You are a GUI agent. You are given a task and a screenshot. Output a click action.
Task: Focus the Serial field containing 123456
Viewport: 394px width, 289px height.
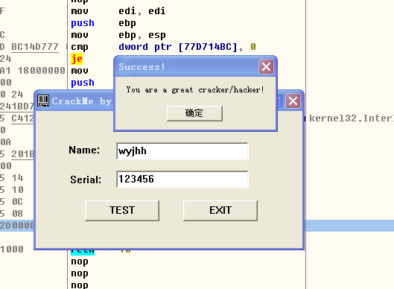(182, 180)
